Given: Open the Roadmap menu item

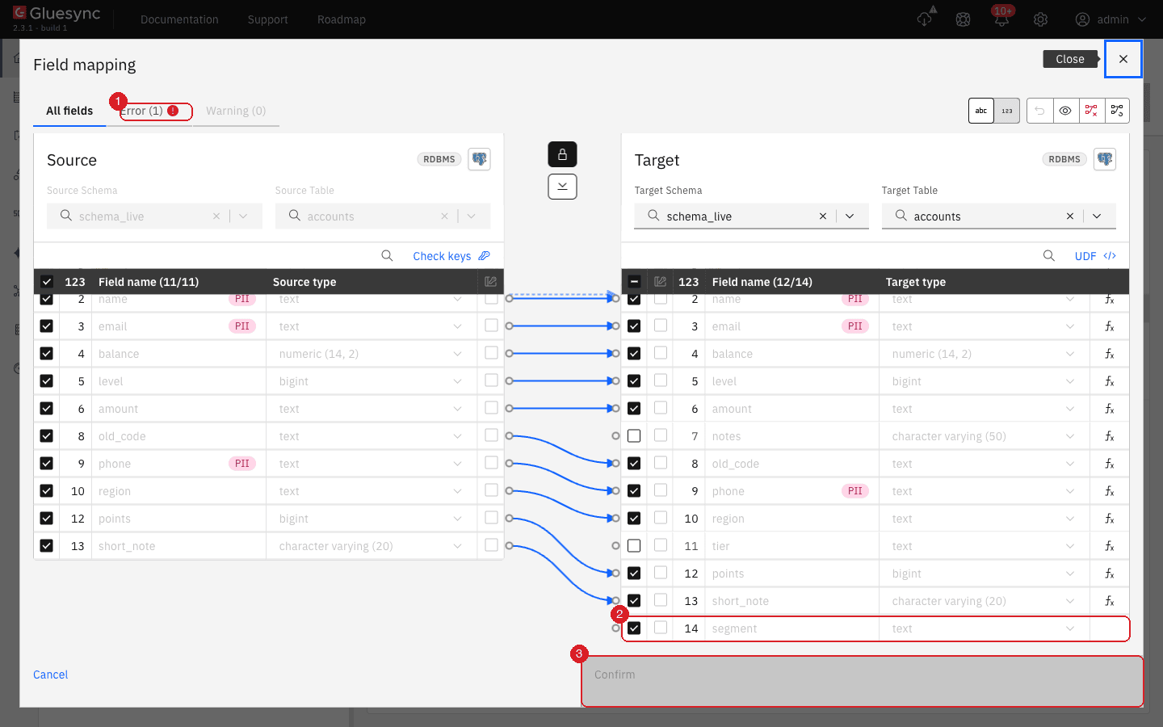Looking at the screenshot, I should click(342, 19).
